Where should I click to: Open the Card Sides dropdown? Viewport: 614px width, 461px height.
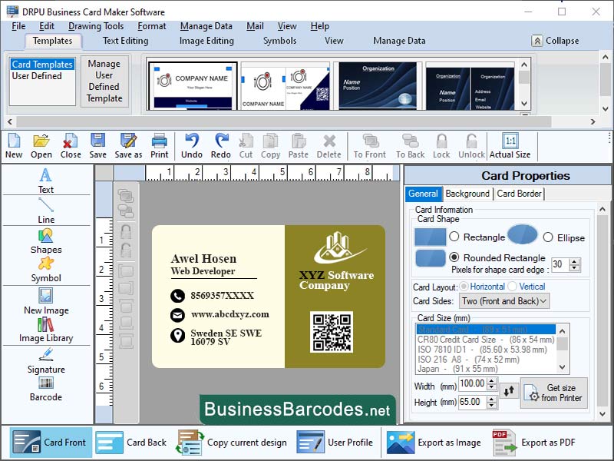pos(503,300)
